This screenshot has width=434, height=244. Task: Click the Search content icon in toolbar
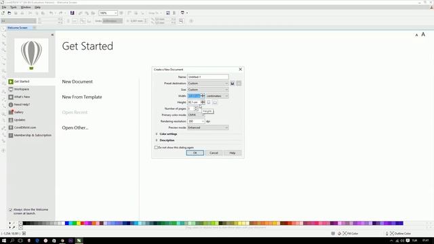(x=73, y=13)
